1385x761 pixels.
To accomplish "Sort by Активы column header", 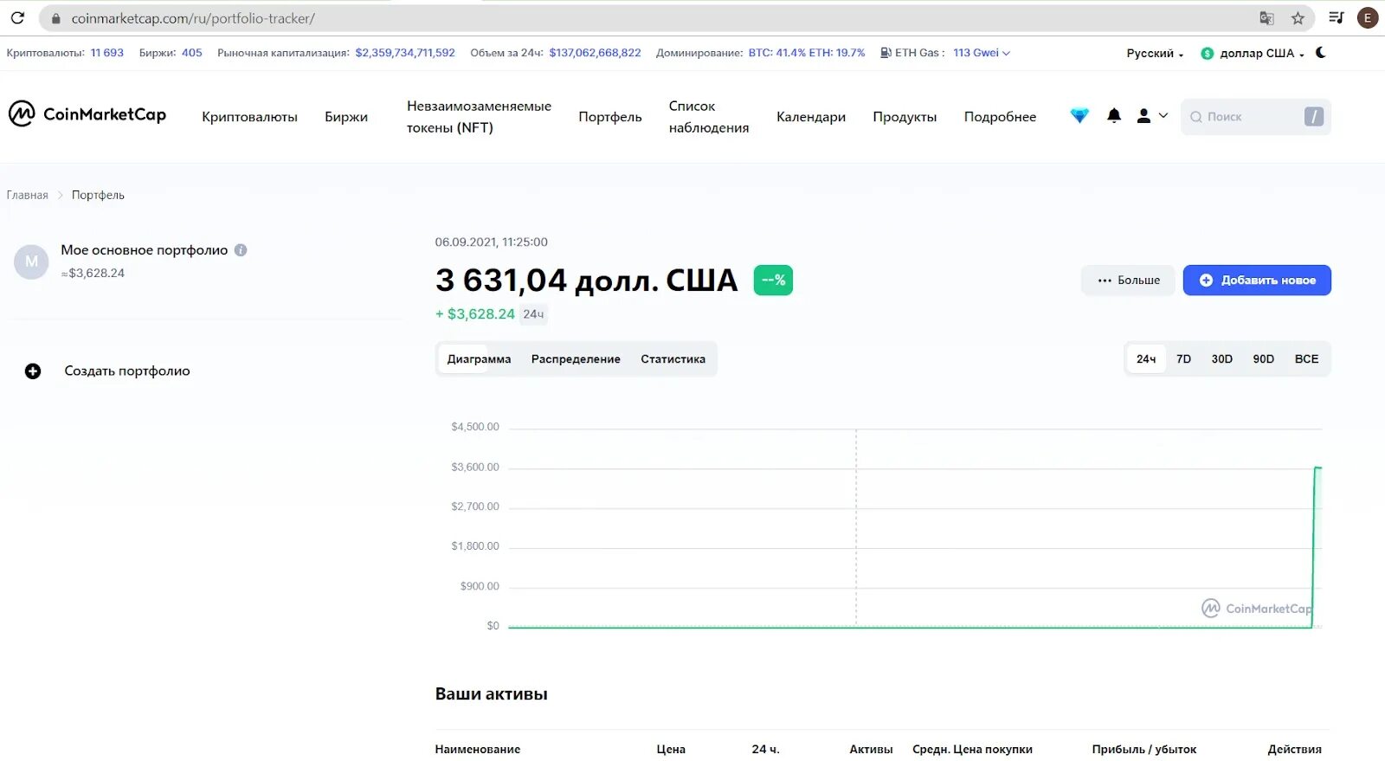I will point(871,750).
